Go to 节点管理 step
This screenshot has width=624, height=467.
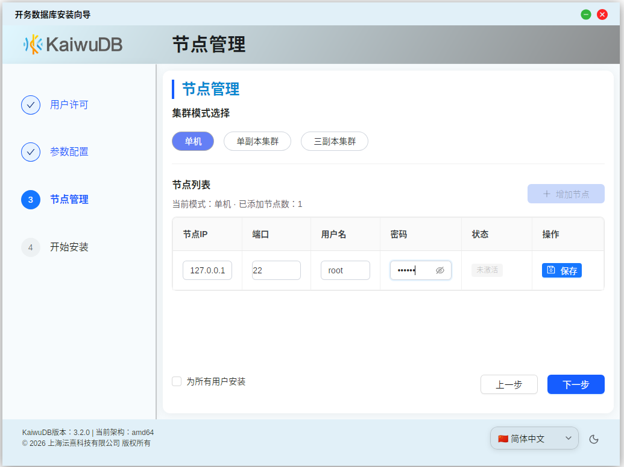pyautogui.click(x=69, y=200)
